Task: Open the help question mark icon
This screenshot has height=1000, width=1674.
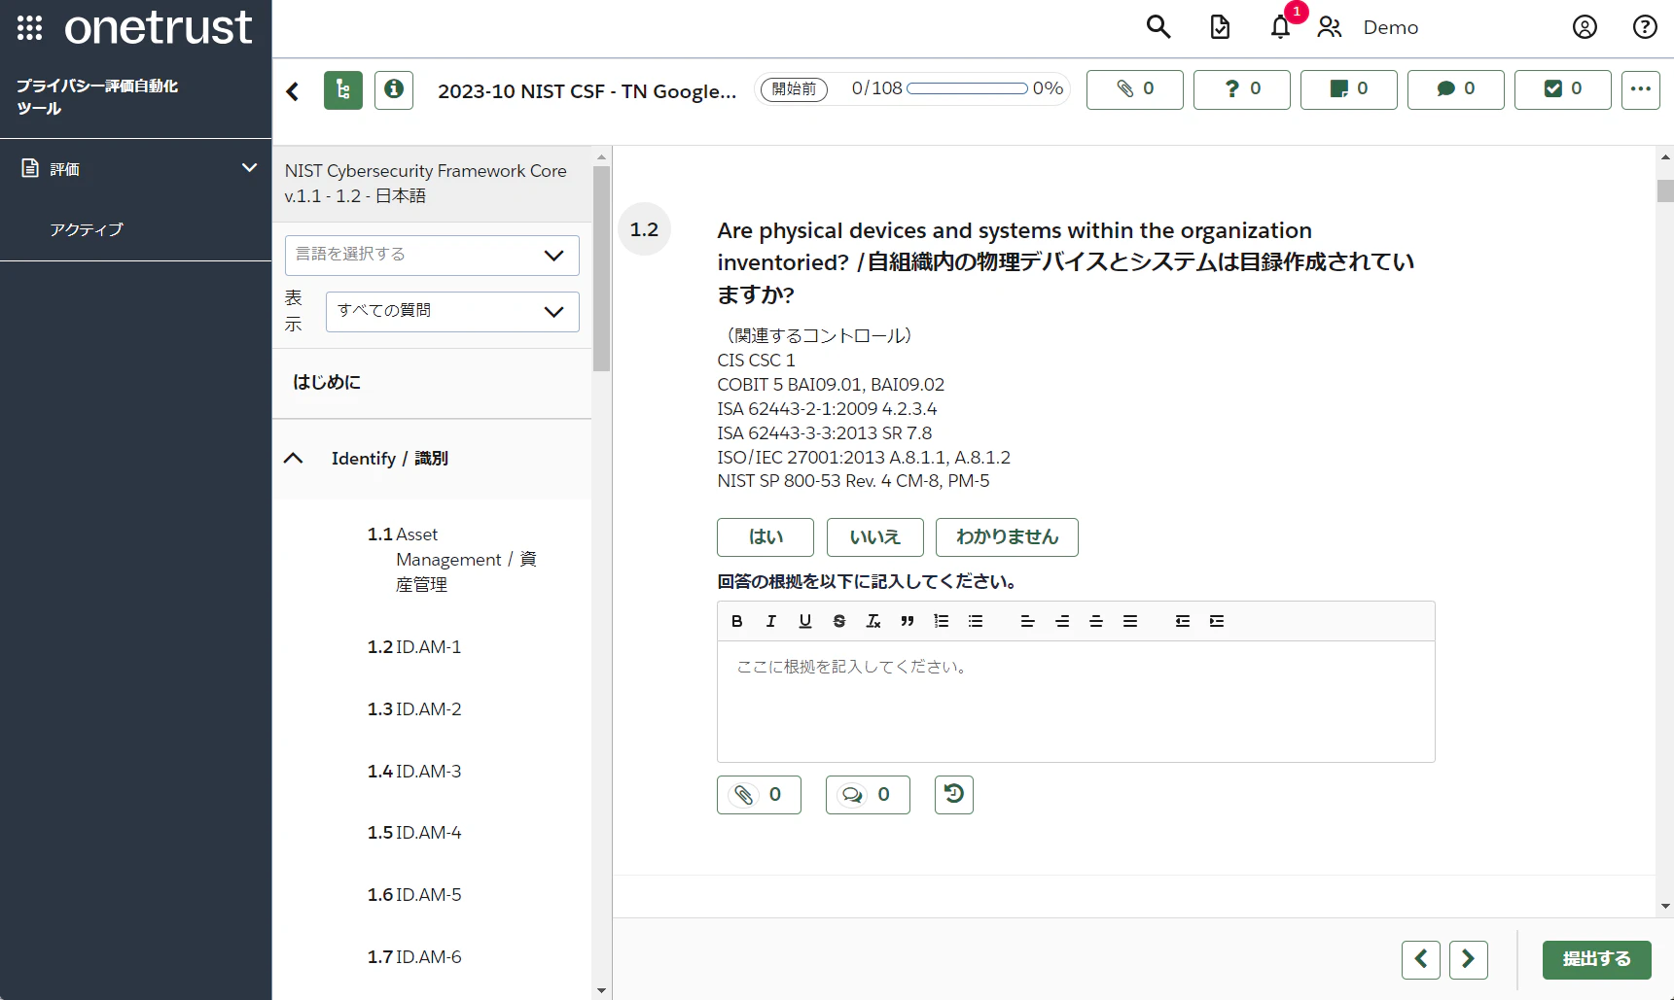Action: tap(1645, 27)
